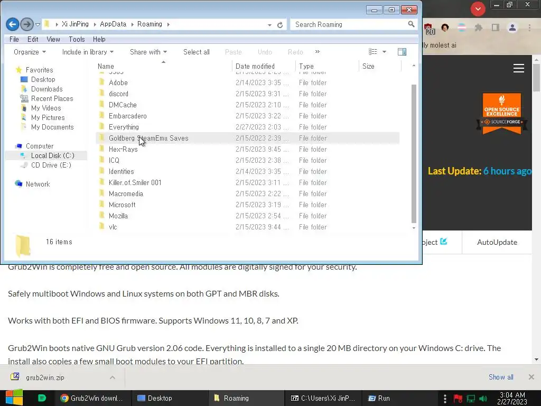Open the view options dropdown arrow
This screenshot has width=541, height=406.
[384, 52]
